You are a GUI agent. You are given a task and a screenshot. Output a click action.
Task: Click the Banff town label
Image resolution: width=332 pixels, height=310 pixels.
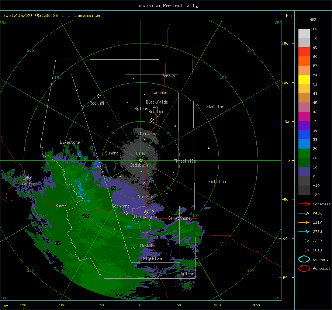61,205
